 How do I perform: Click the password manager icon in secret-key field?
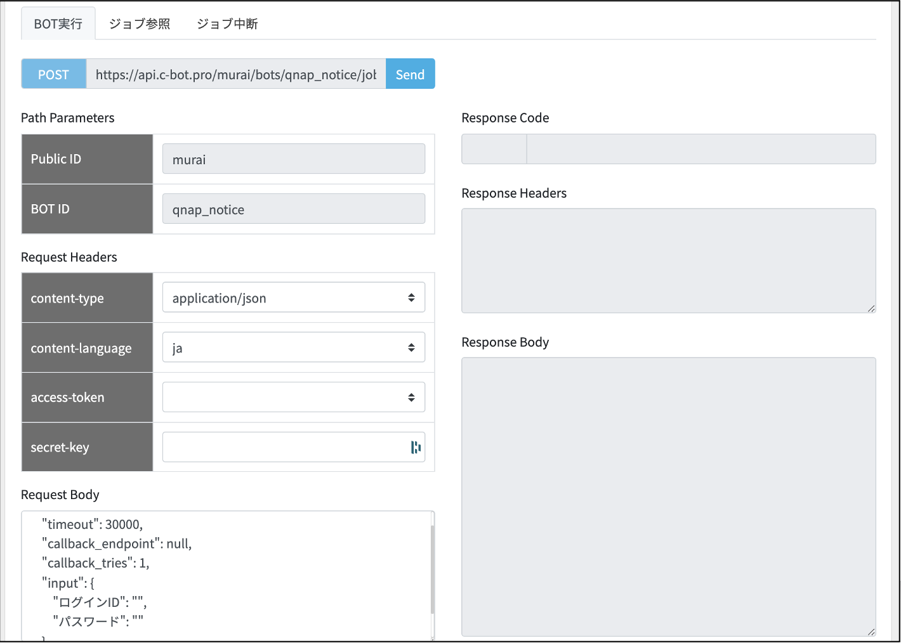coord(416,448)
